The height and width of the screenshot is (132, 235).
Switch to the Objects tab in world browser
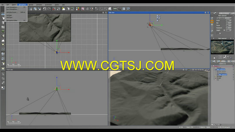point(214,61)
